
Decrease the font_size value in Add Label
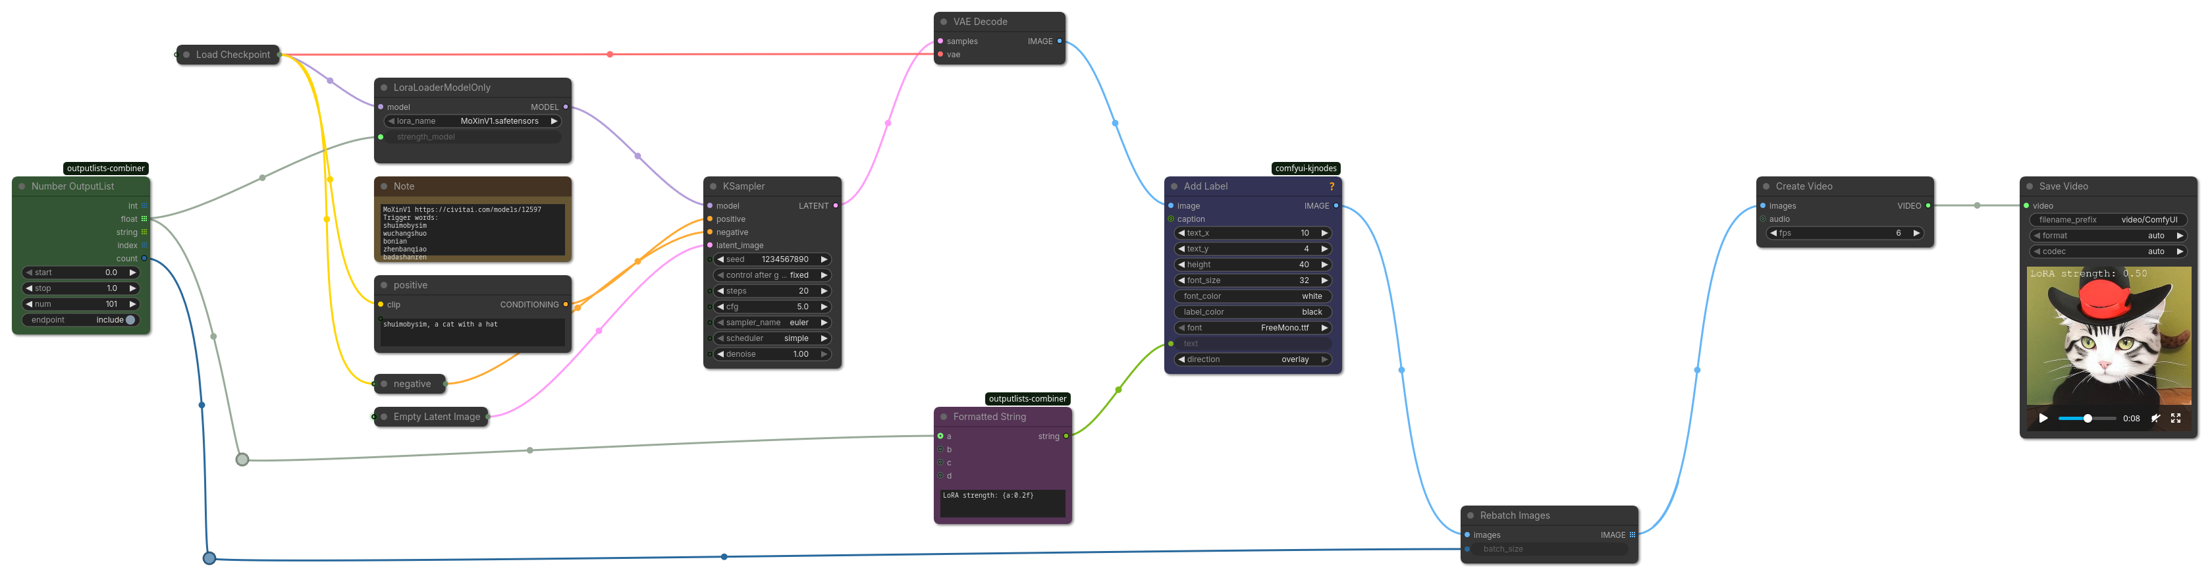[1181, 281]
